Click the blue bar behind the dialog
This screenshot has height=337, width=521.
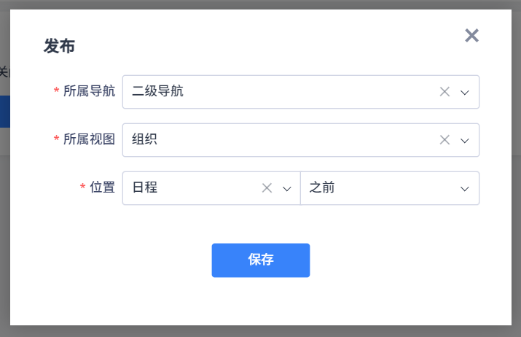[x=4, y=112]
